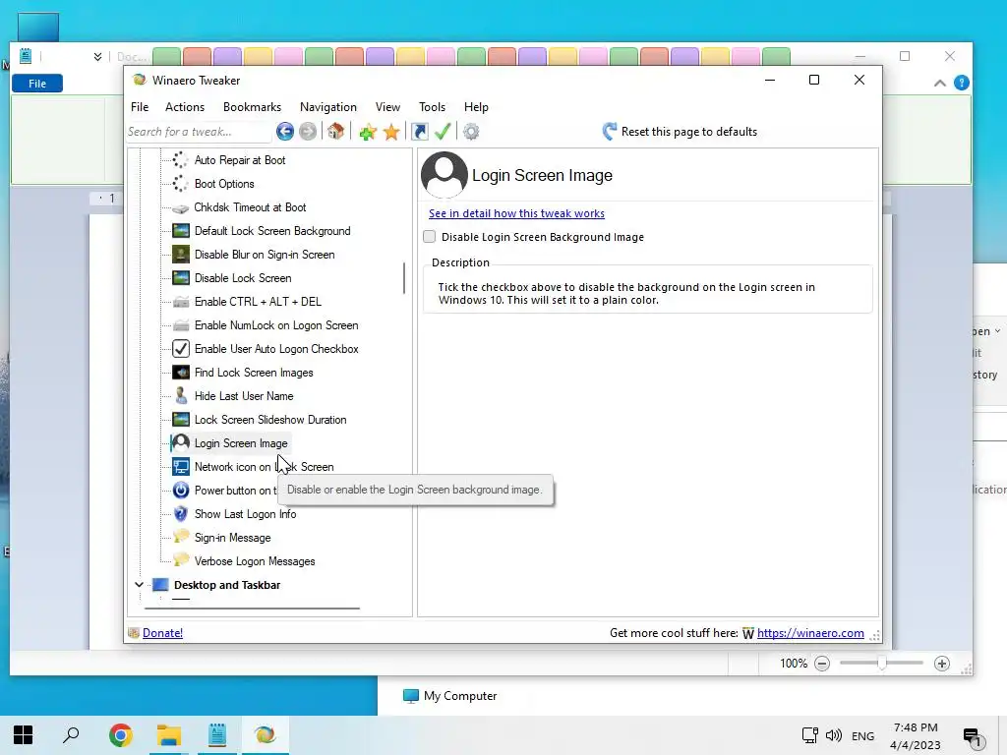Click zoom out minus in background window
Screen dimensions: 1007x755
click(822, 664)
